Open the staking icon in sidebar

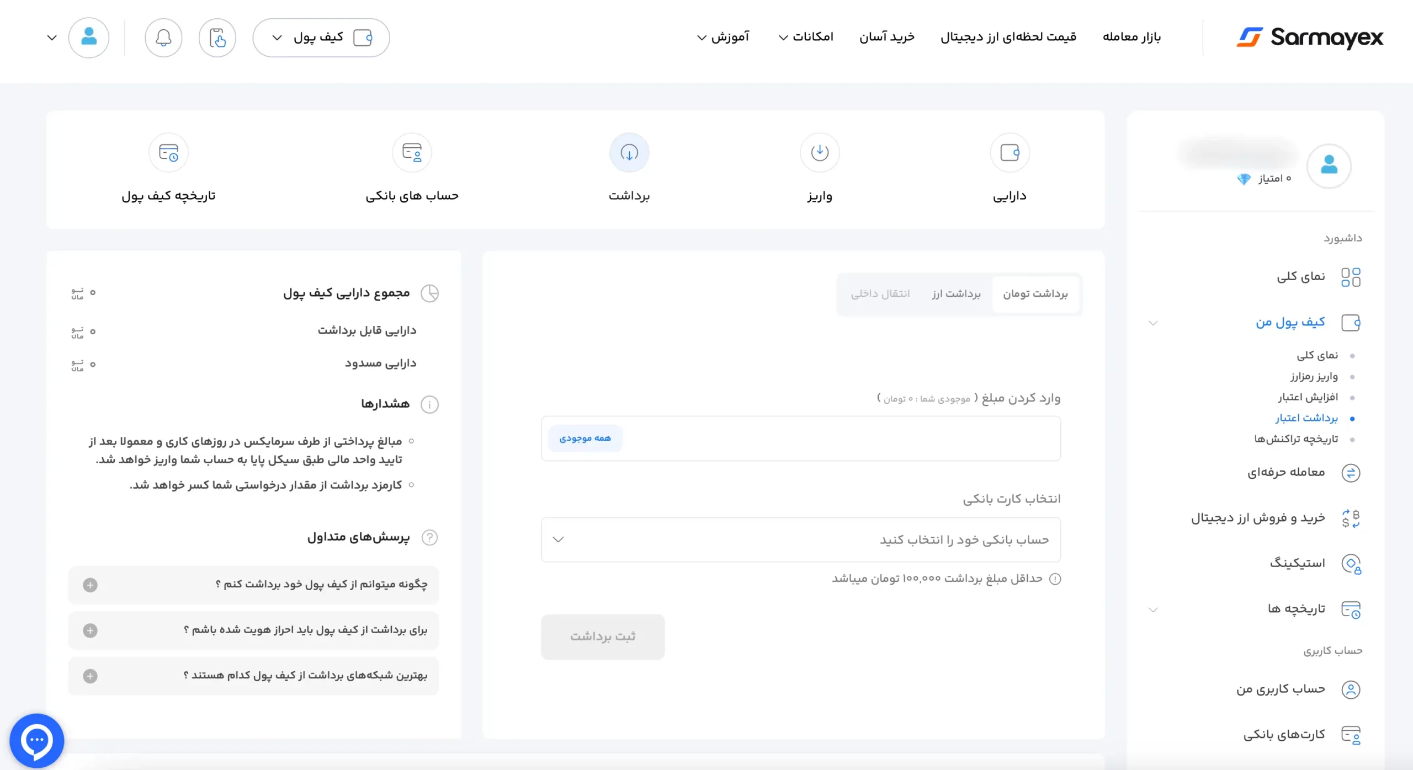click(1350, 564)
